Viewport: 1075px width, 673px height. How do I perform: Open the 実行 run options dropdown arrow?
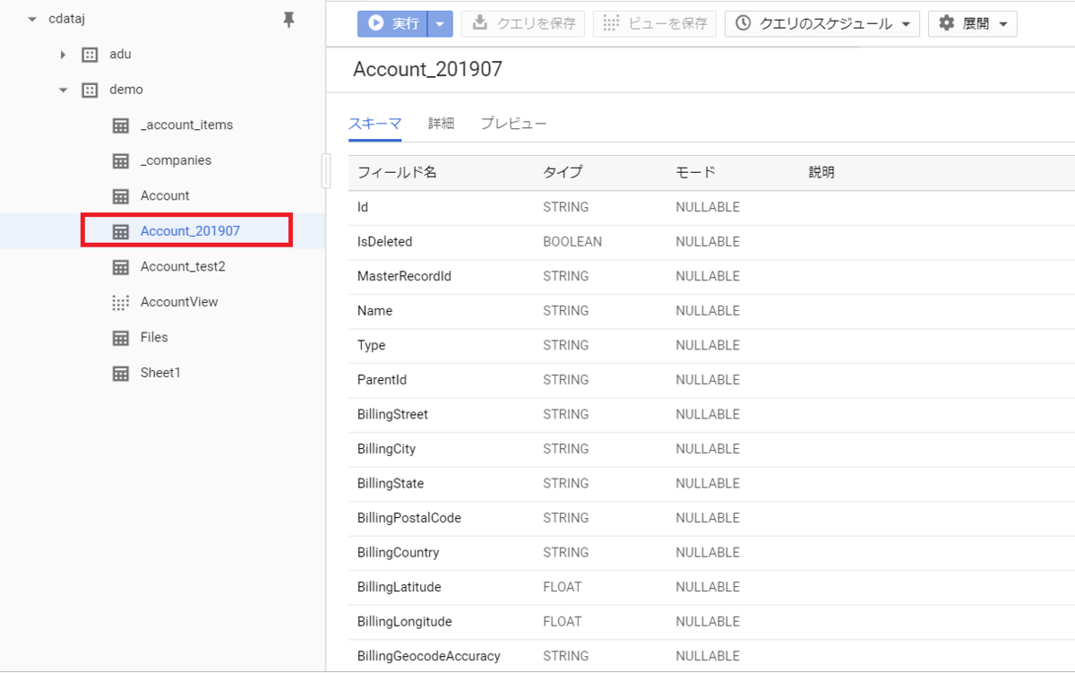click(x=440, y=24)
